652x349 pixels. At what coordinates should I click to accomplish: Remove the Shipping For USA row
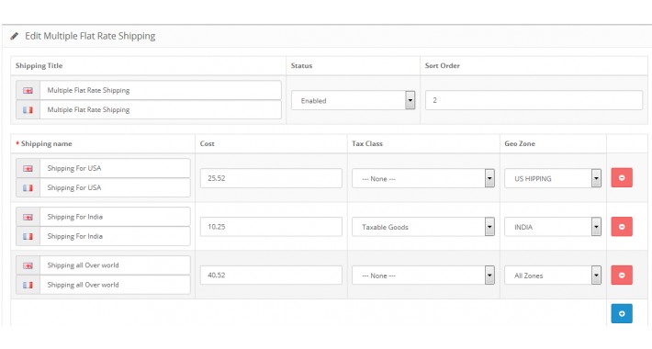(x=622, y=177)
